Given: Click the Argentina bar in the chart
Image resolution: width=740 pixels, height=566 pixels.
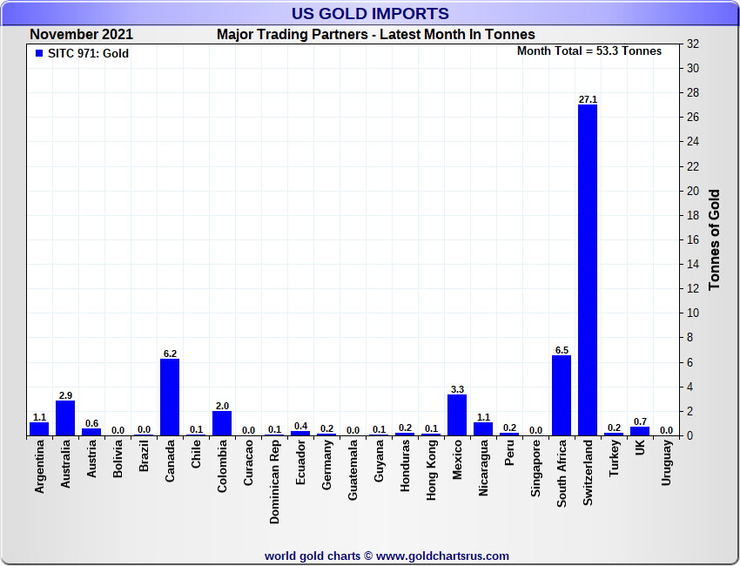Looking at the screenshot, I should [x=39, y=428].
